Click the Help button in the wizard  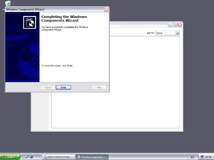[x=99, y=87]
